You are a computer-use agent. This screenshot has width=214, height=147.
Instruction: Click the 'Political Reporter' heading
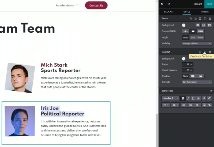[x=63, y=114]
